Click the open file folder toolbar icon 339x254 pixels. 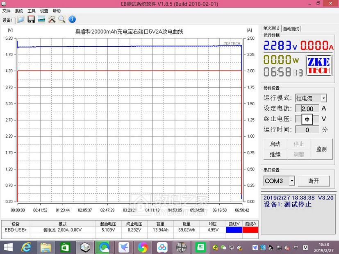[20, 19]
